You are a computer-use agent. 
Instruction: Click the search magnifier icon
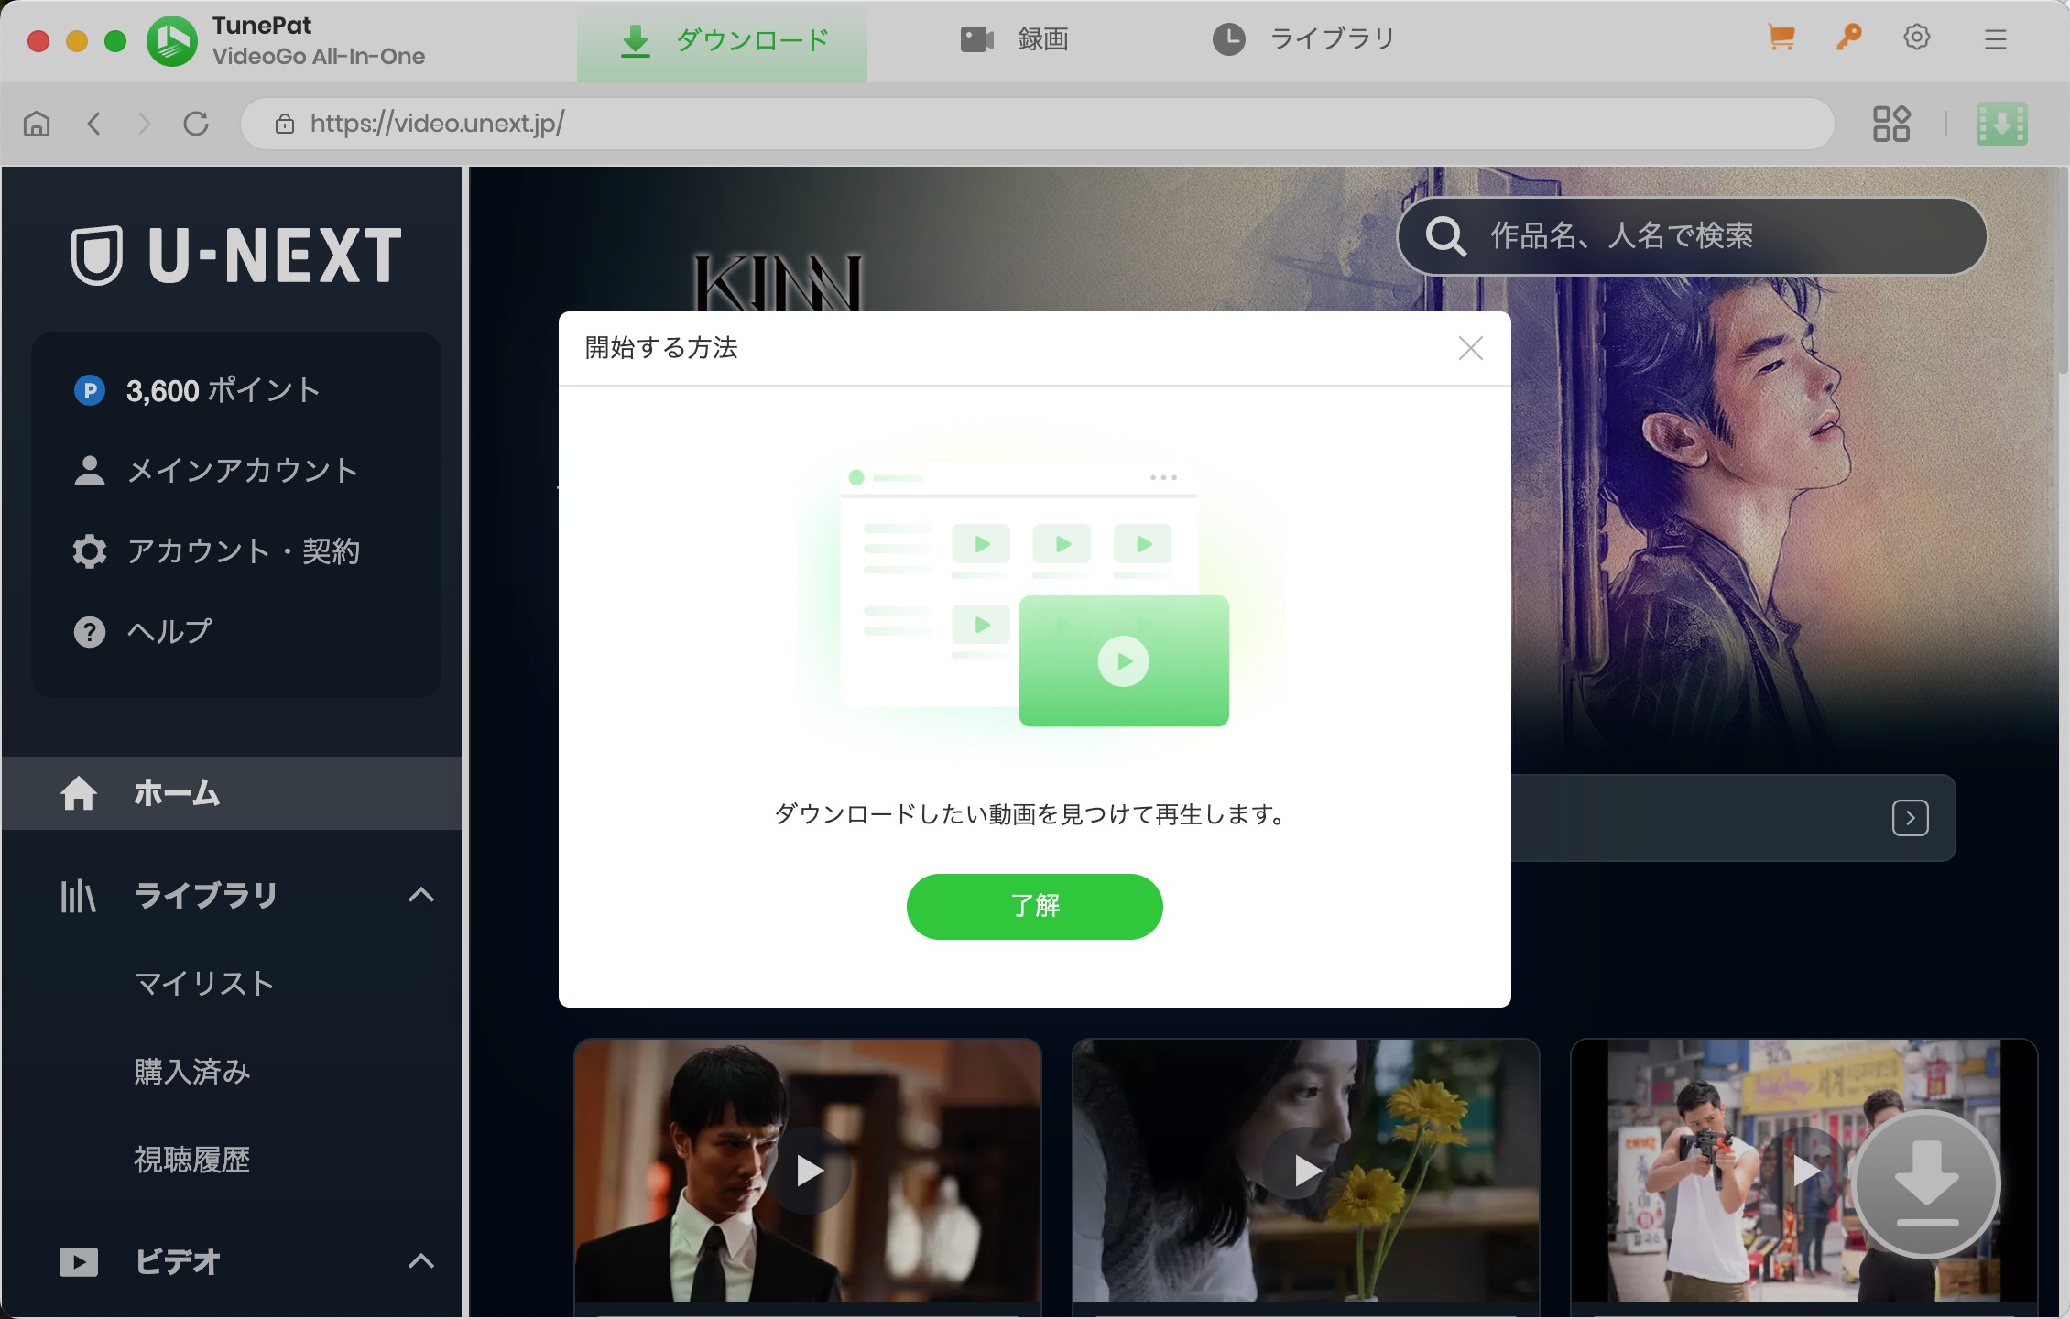tap(1446, 236)
